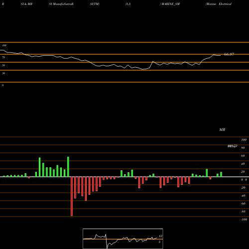Click the RSI axis label 30
The width and height of the screenshot is (249, 249).
[x=3, y=73]
